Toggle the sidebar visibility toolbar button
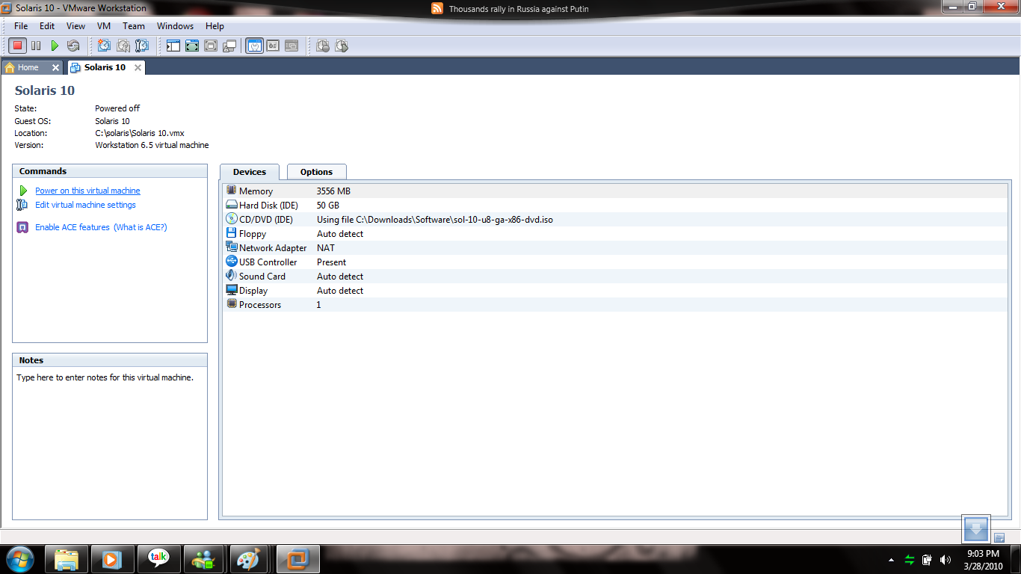 (x=173, y=46)
